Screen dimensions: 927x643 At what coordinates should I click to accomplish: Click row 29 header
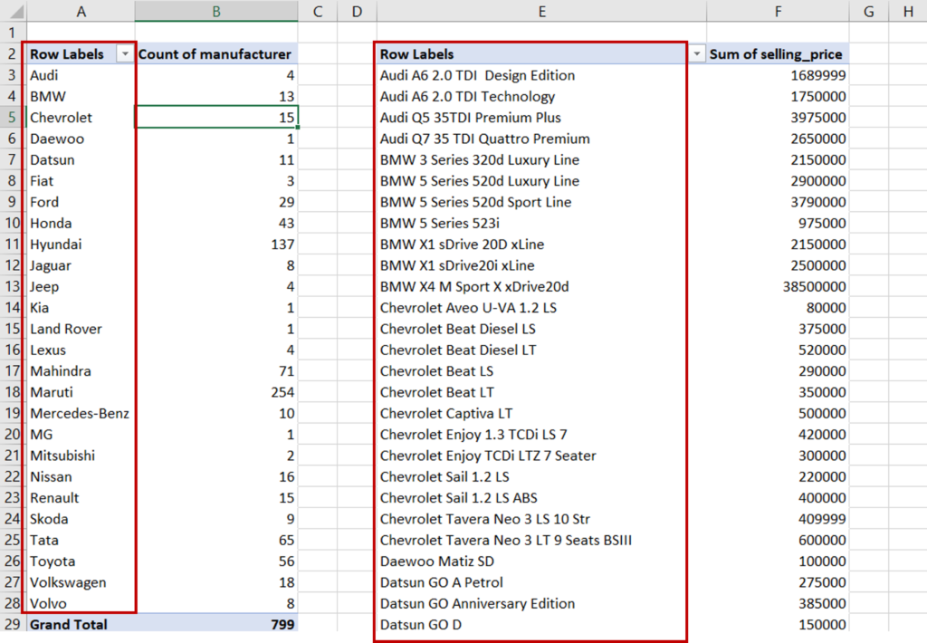10,624
